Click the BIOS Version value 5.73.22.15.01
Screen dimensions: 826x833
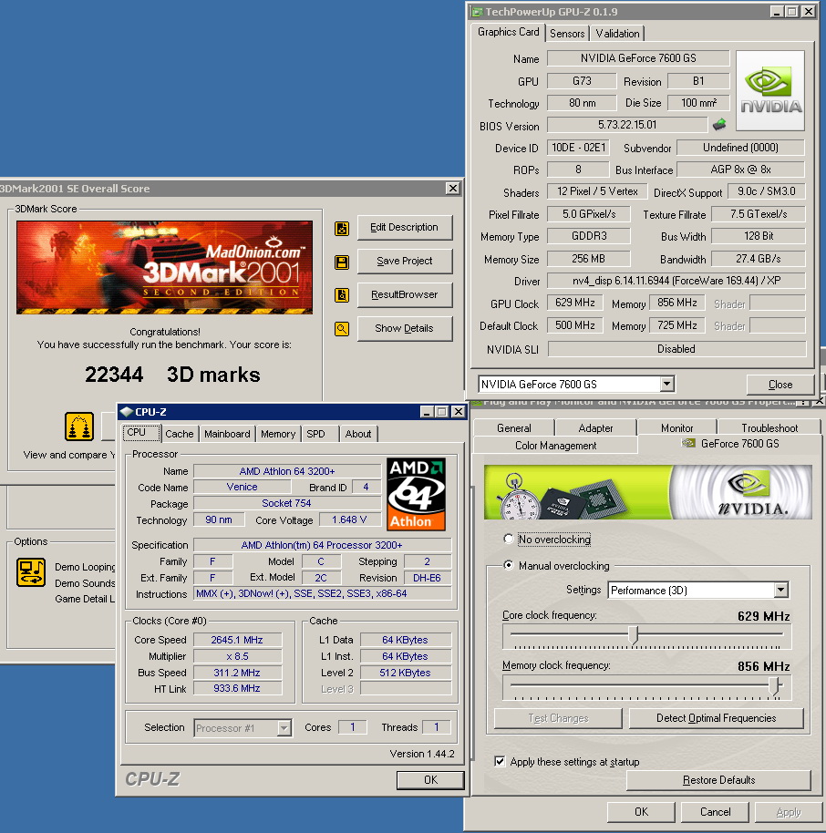627,125
